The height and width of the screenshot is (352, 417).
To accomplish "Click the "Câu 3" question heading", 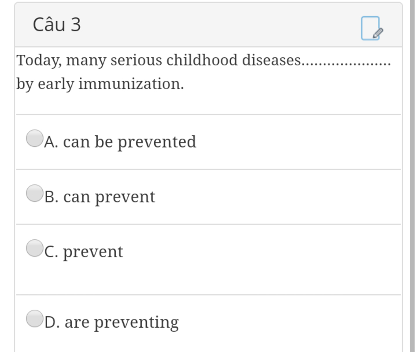I will [57, 25].
